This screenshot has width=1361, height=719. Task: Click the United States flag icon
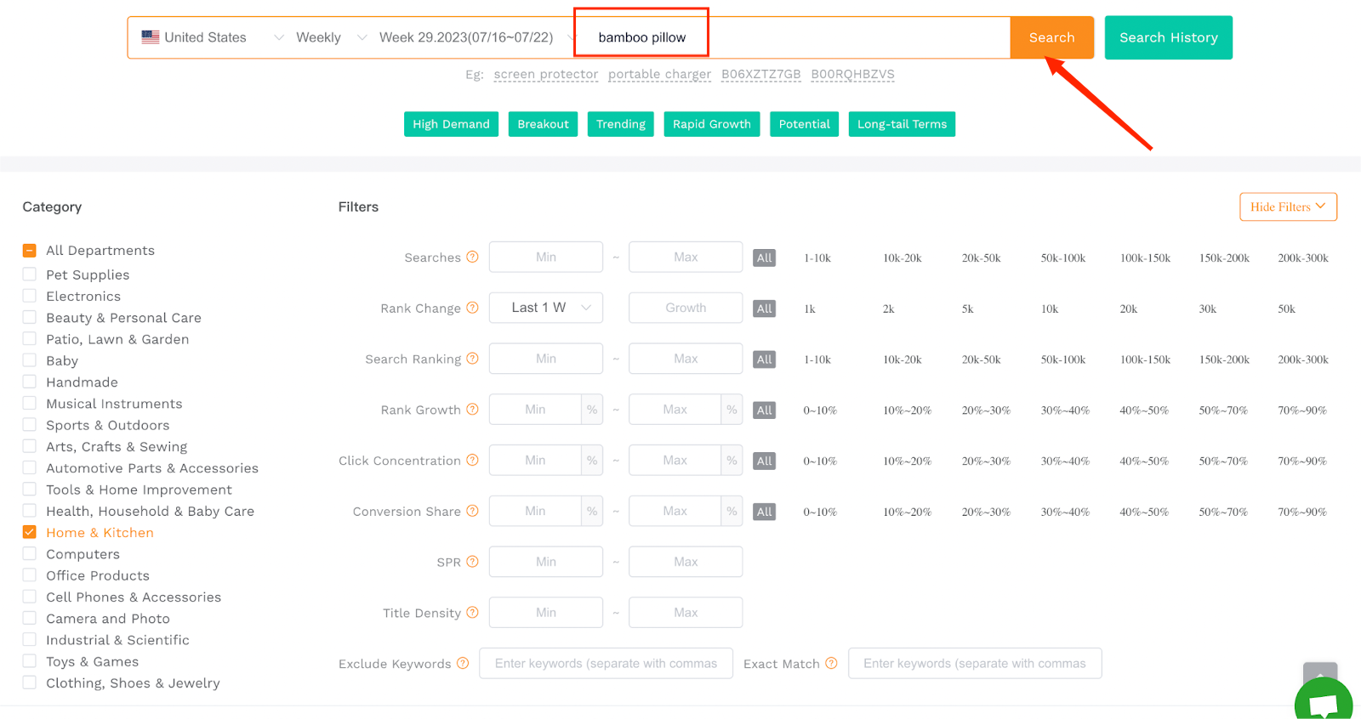pyautogui.click(x=151, y=37)
